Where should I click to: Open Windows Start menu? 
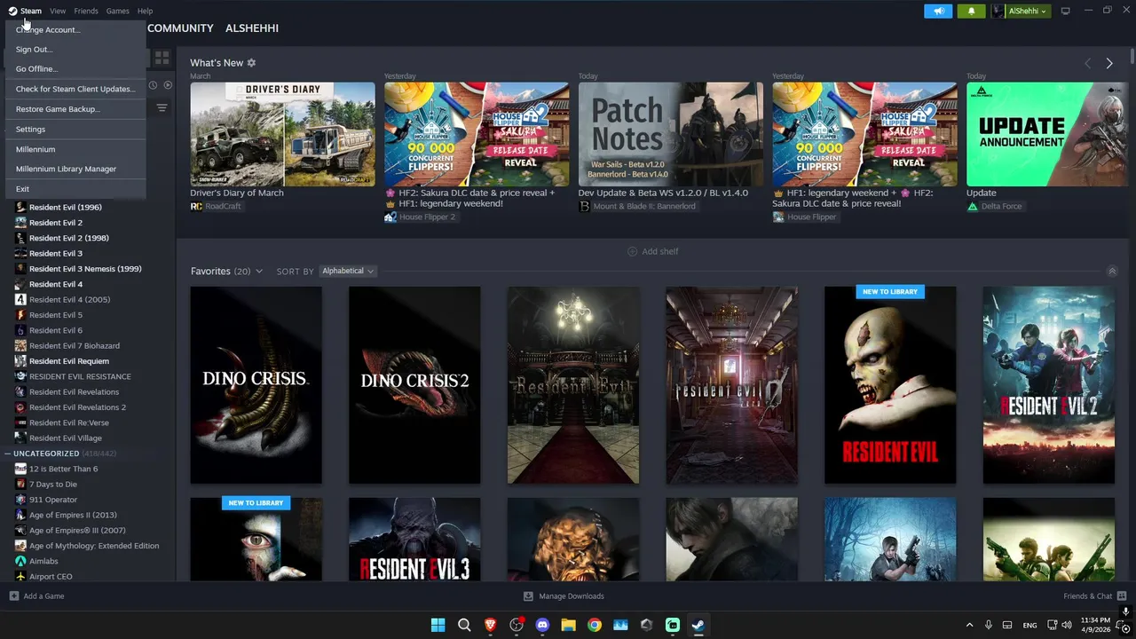click(x=438, y=625)
